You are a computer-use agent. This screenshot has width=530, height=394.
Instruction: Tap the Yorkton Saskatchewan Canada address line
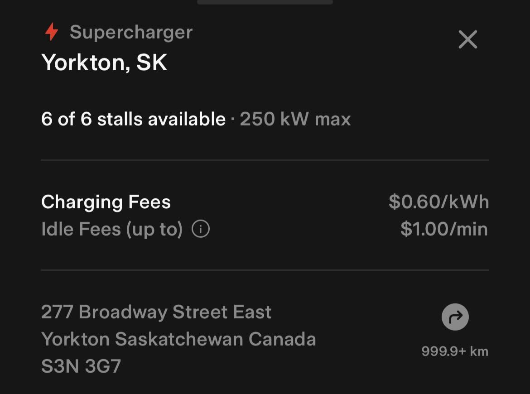[x=178, y=339]
